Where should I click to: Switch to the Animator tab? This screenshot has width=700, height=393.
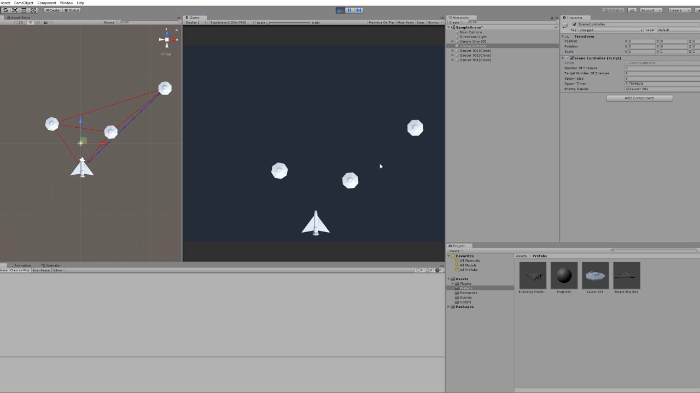(x=52, y=265)
